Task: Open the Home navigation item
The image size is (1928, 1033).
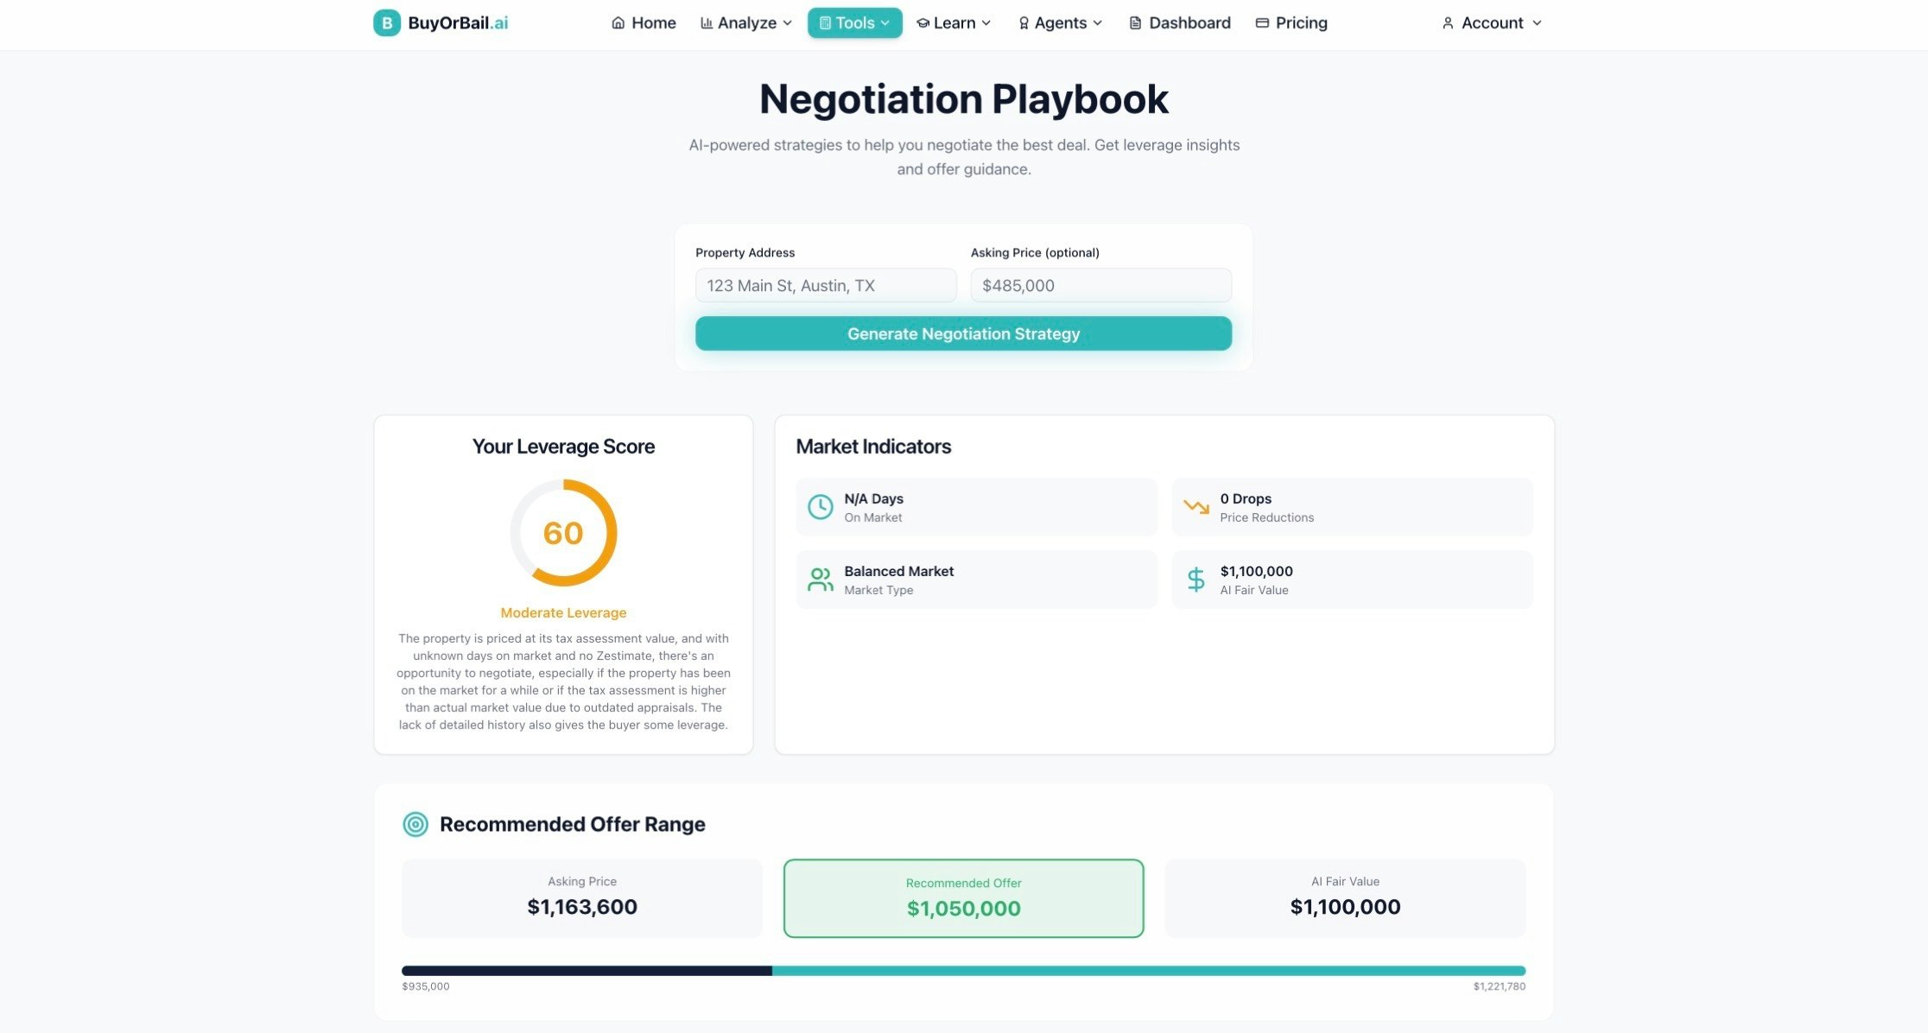Action: 644,22
